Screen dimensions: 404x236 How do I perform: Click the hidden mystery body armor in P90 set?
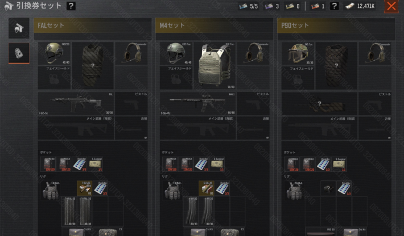[336, 66]
